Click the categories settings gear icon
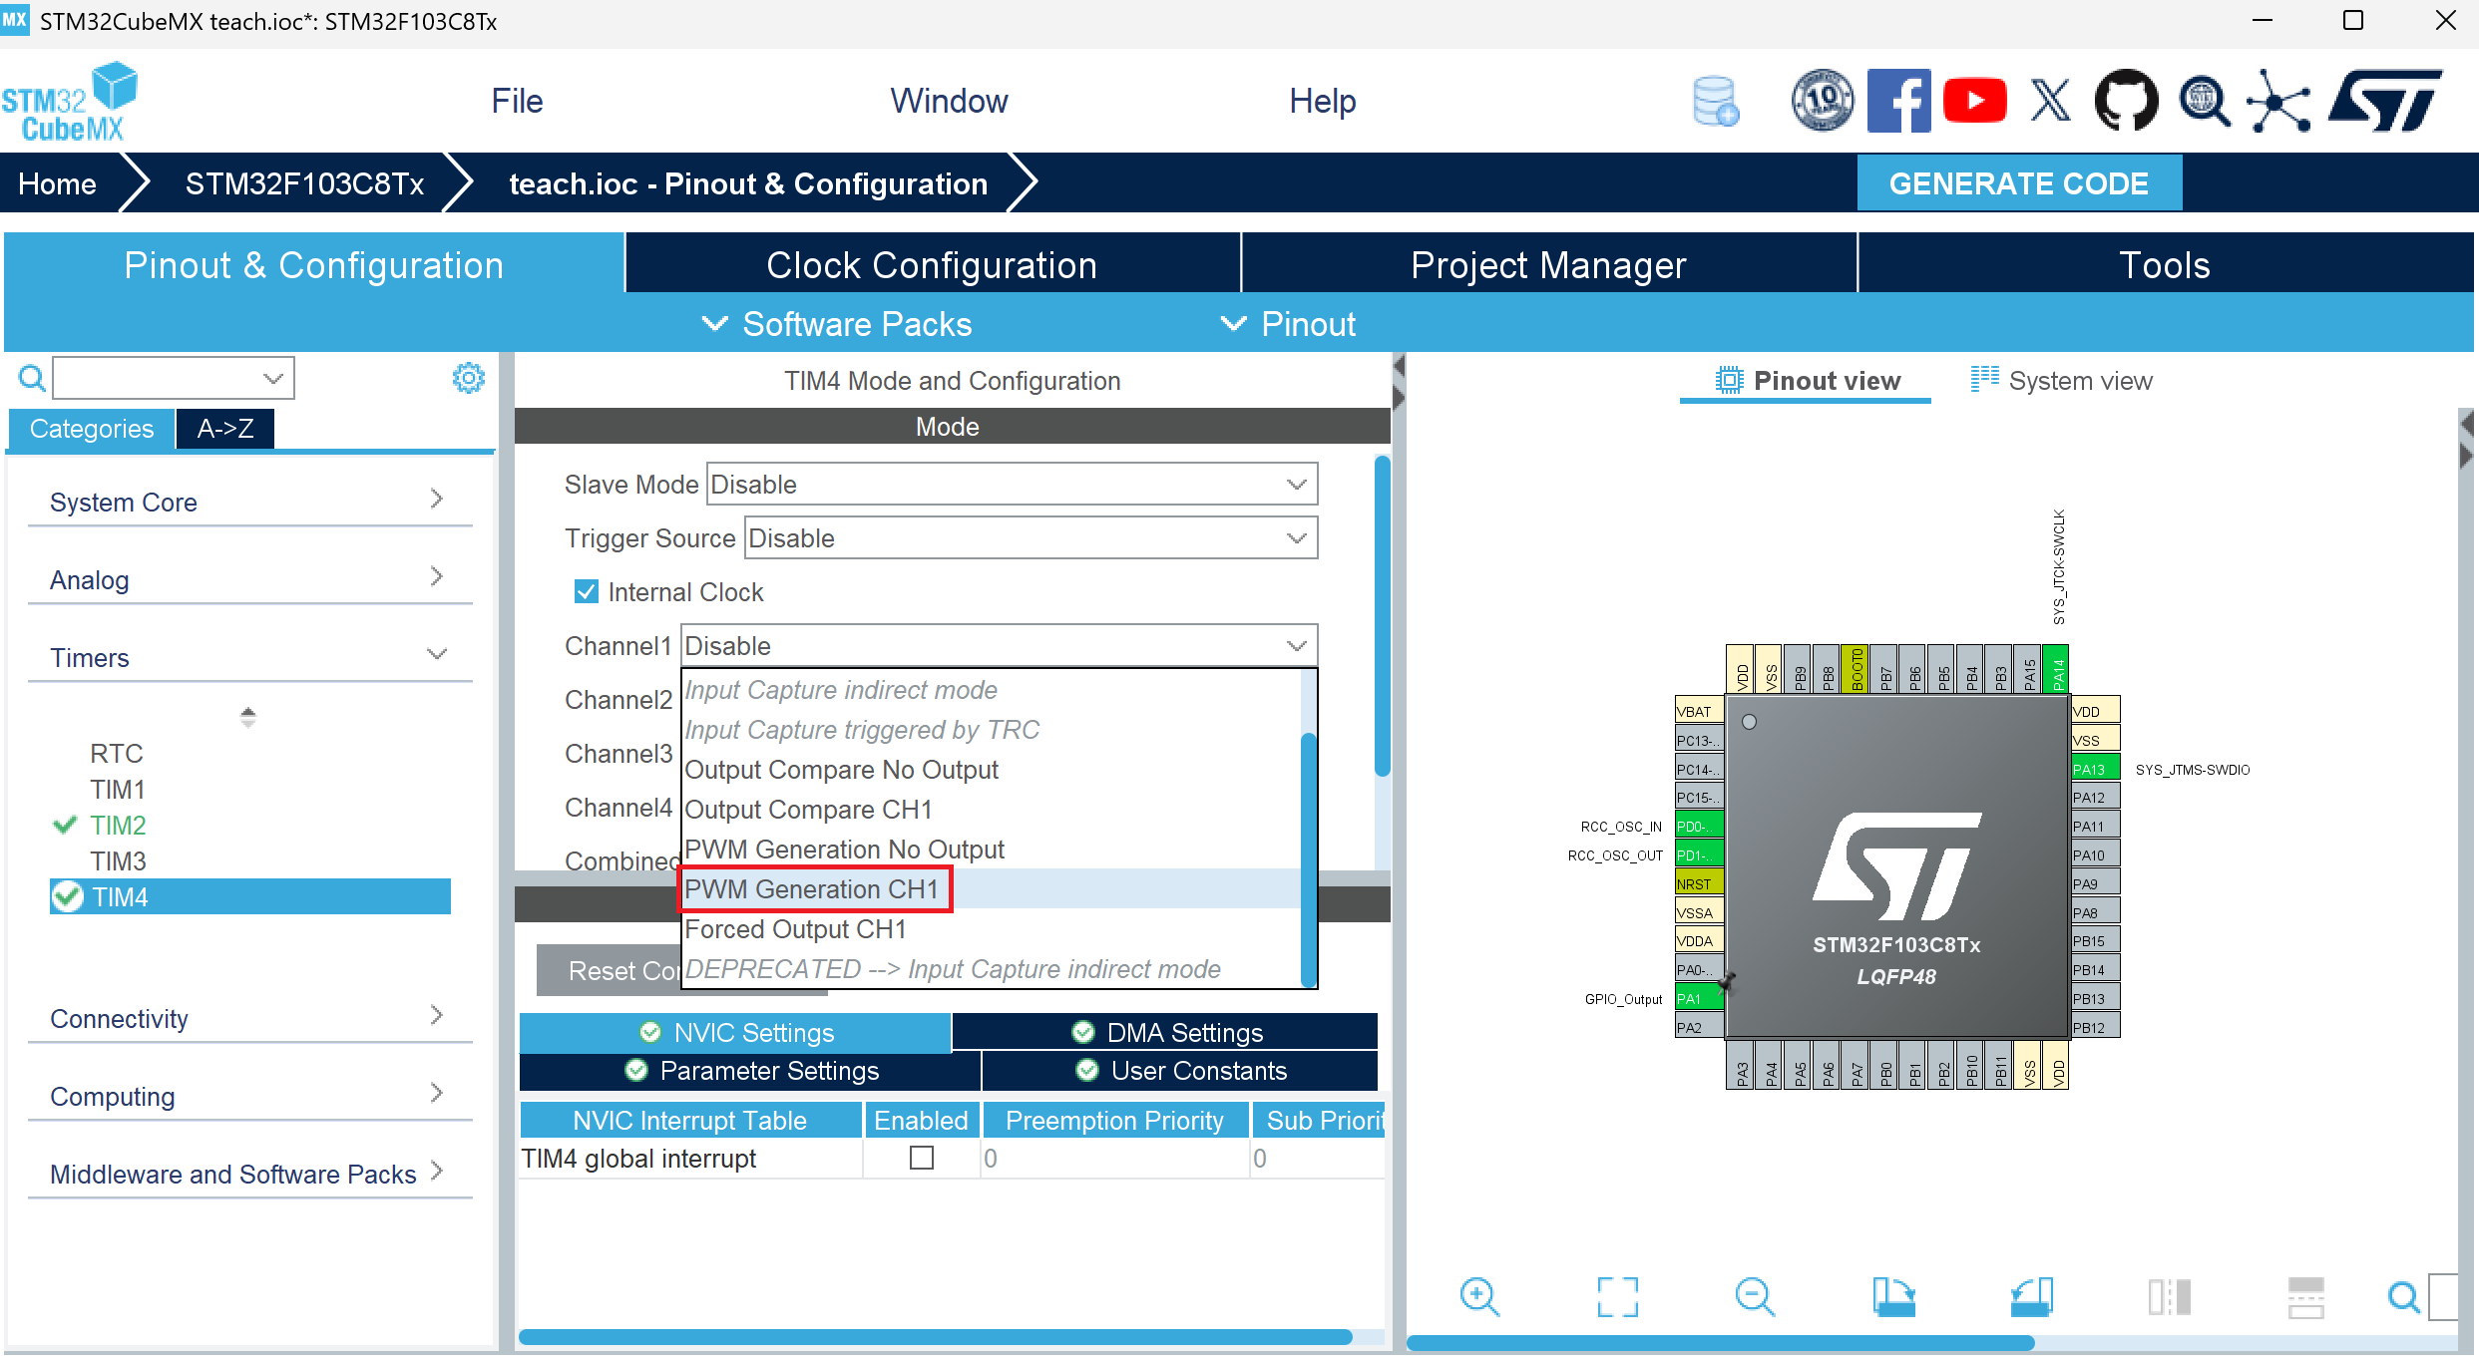The width and height of the screenshot is (2479, 1362). 468,378
